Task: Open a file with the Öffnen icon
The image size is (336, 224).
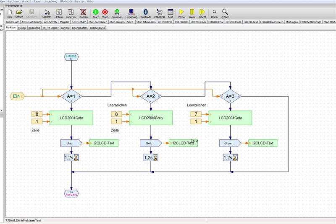Action: pos(19,13)
